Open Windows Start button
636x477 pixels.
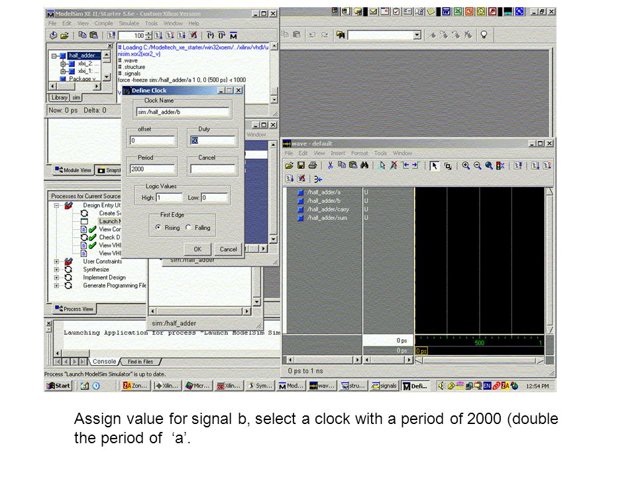point(58,386)
